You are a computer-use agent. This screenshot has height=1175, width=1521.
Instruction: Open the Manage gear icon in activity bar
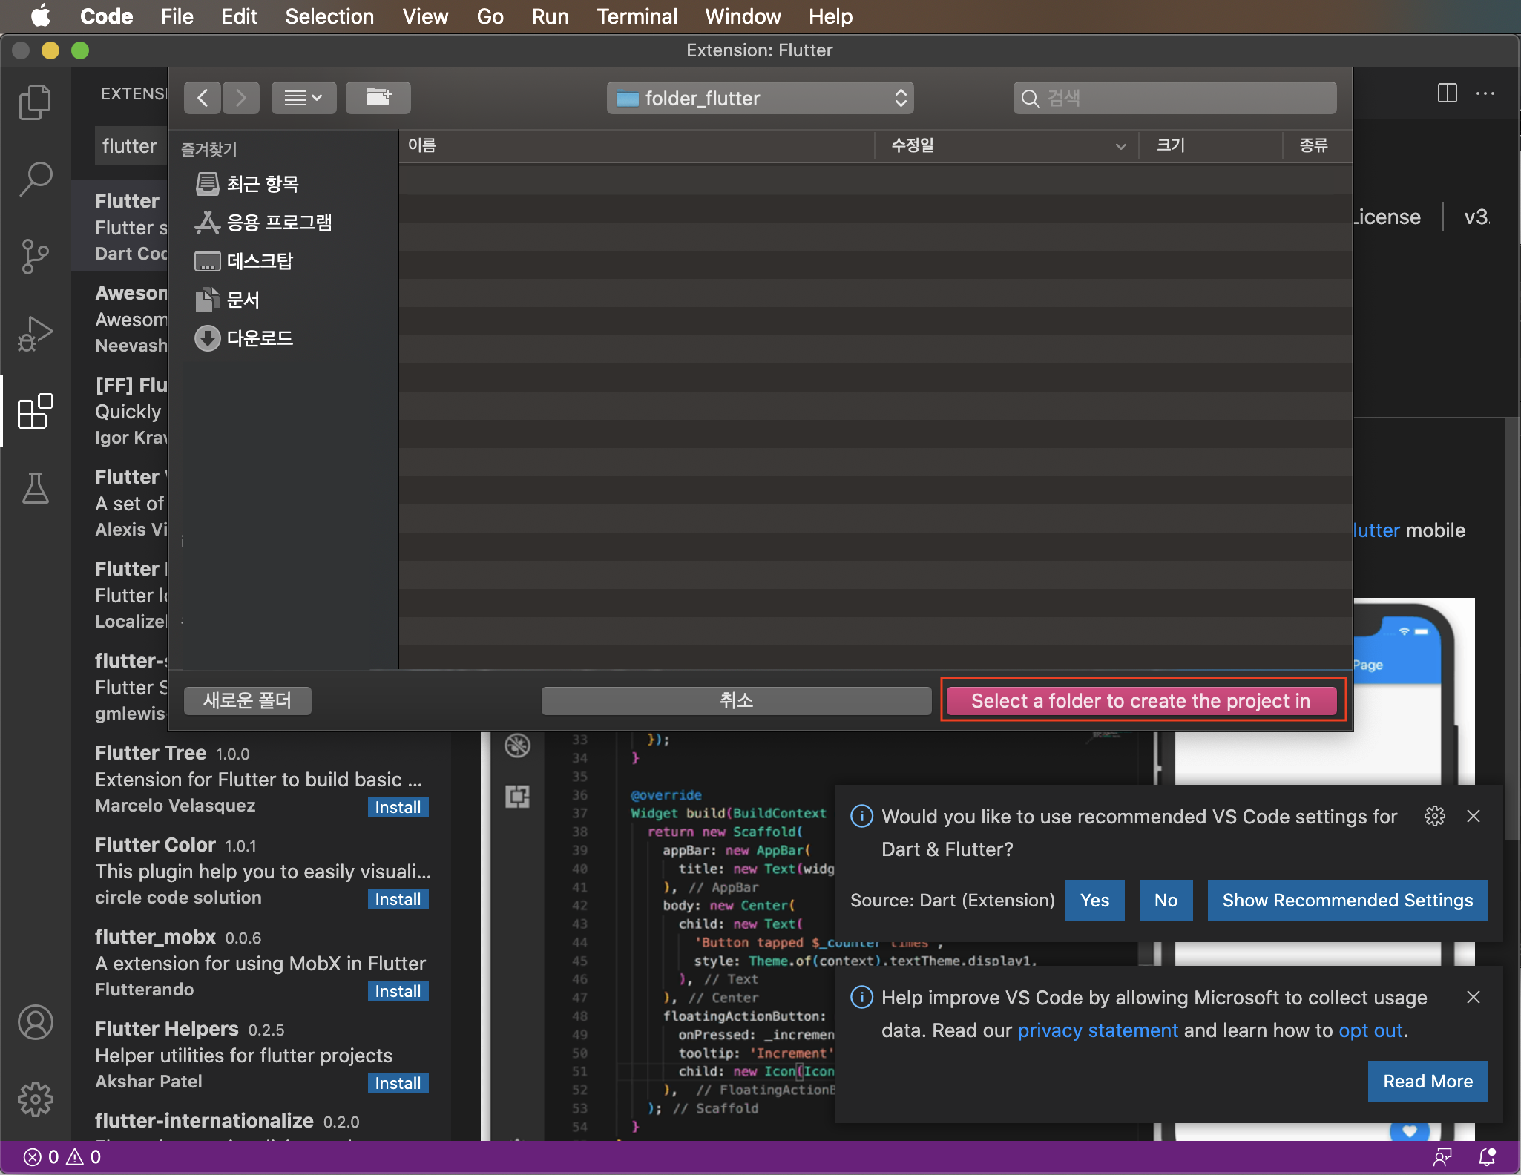click(x=35, y=1099)
